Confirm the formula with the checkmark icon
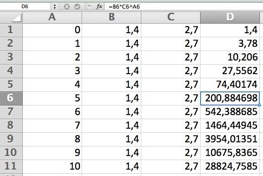 pyautogui.click(x=77, y=7)
